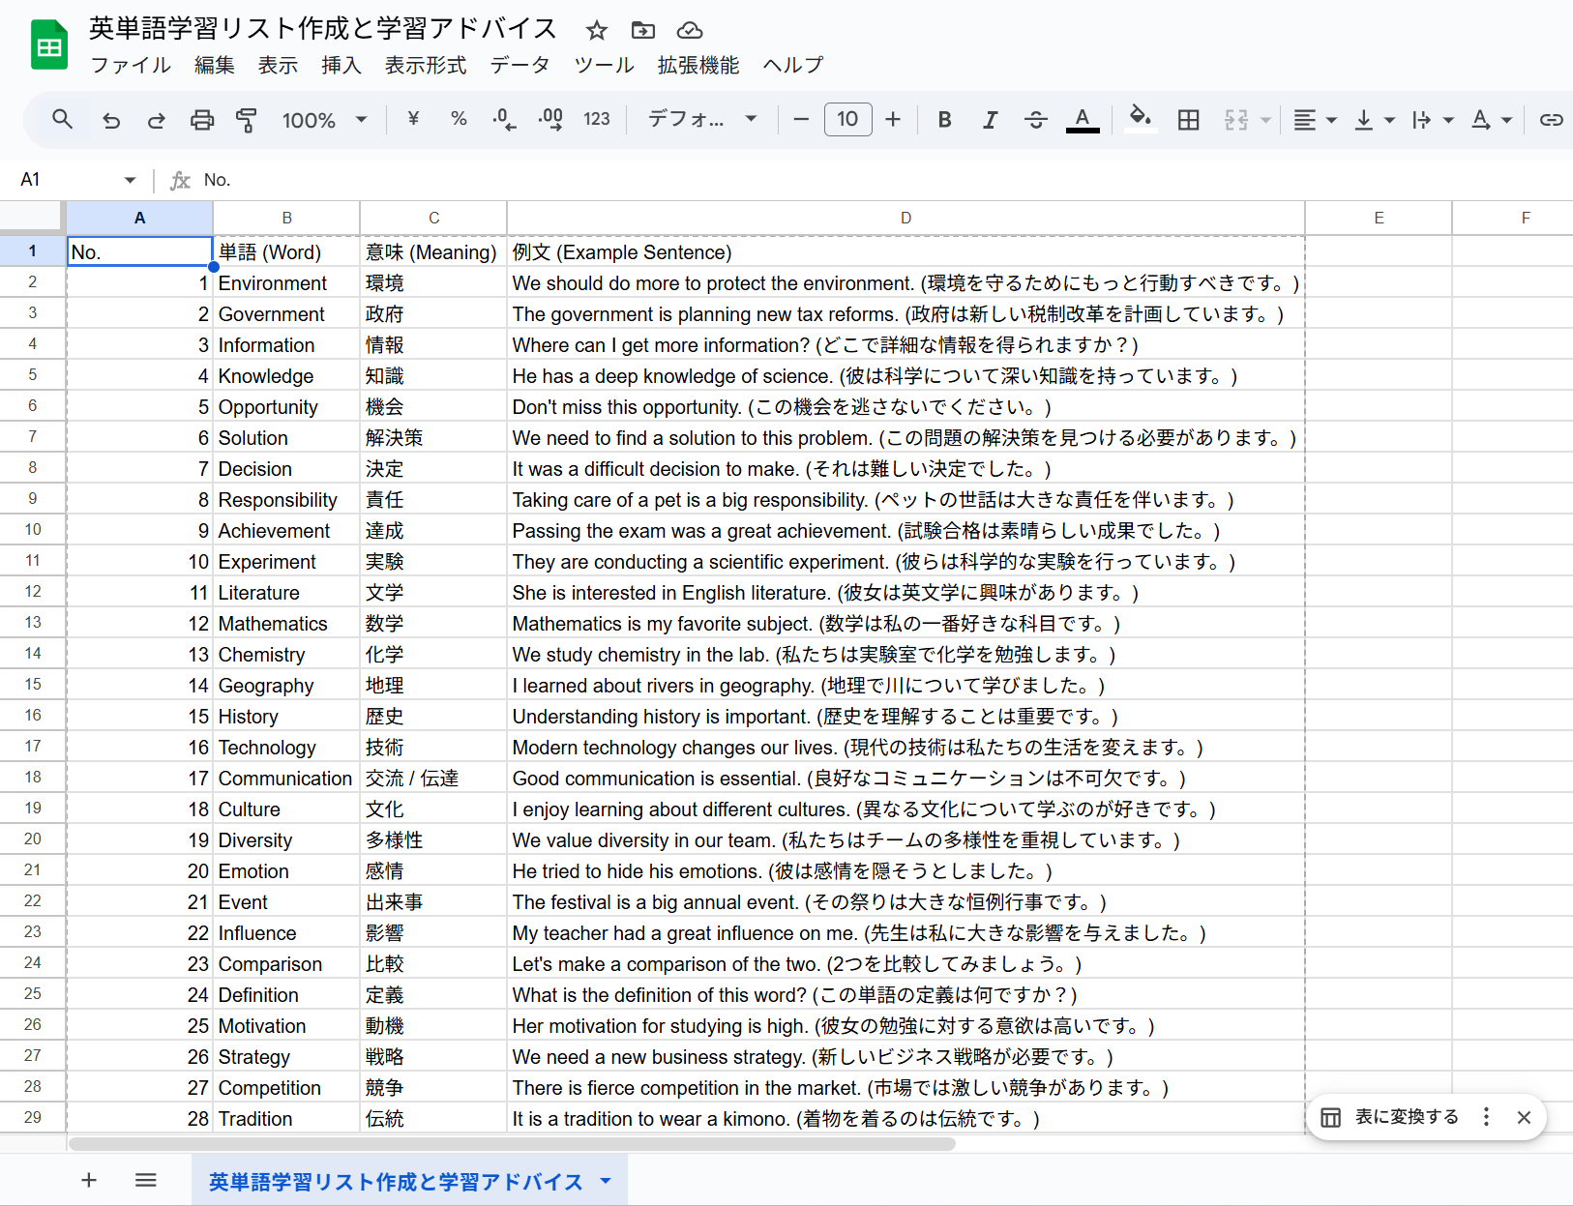Undo the last action
Screen dimensions: 1573x1206
pos(111,119)
